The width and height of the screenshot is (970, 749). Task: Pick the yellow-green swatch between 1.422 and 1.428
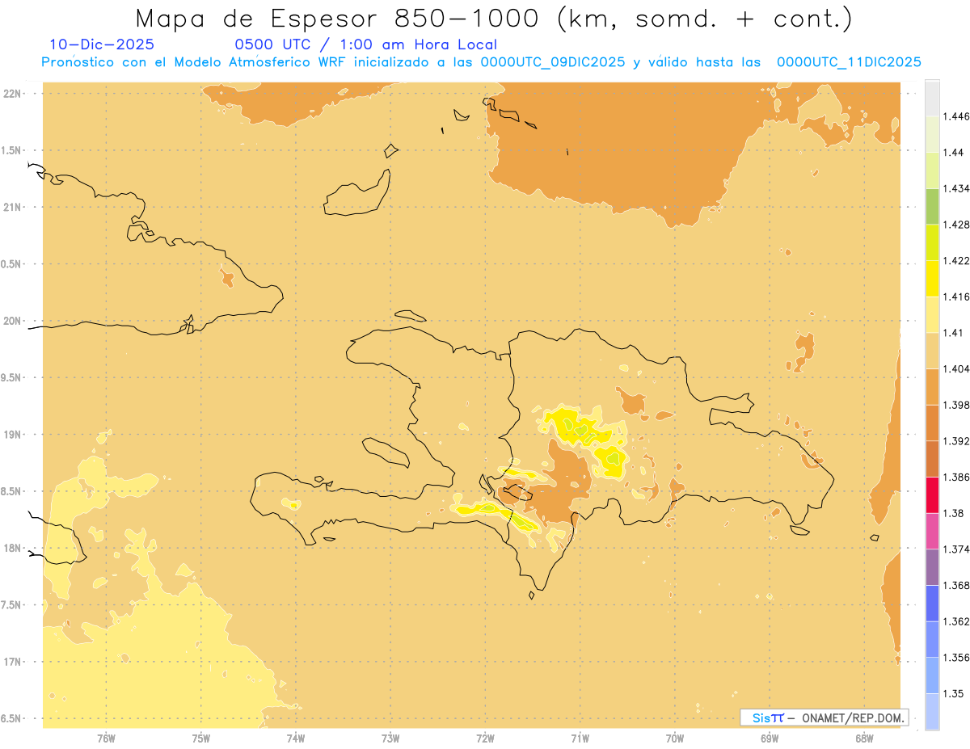932,242
